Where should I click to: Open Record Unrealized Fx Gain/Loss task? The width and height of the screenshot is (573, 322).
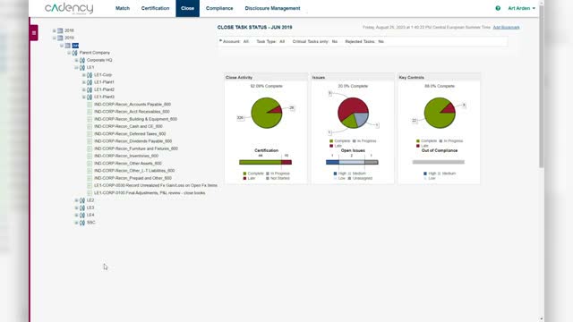point(156,185)
